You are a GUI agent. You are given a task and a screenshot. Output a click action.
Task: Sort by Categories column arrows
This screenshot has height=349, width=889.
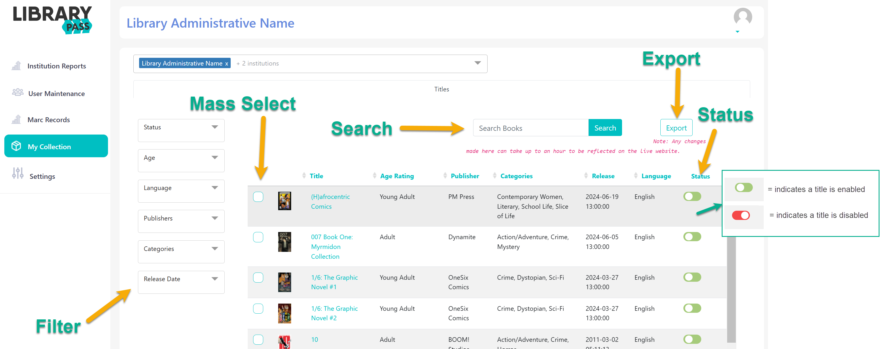point(494,175)
